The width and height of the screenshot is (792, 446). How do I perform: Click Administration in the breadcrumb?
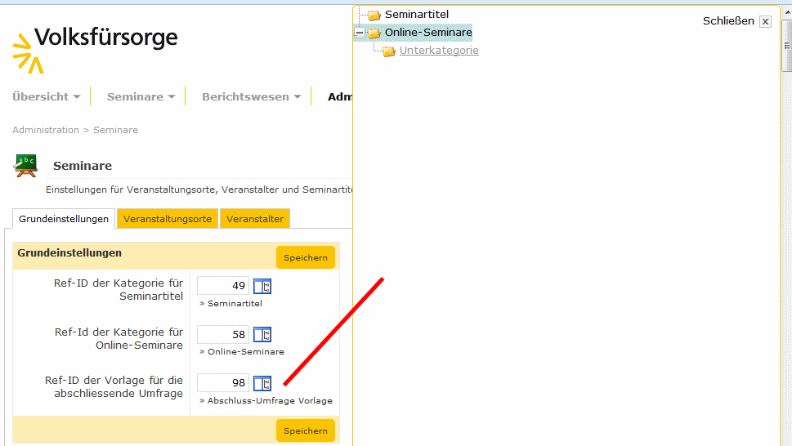pyautogui.click(x=46, y=130)
